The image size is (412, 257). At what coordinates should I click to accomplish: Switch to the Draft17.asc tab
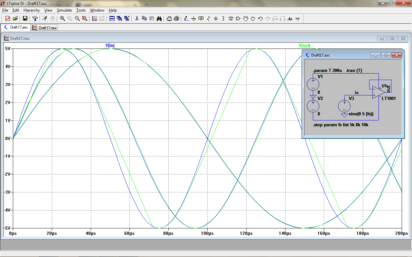click(16, 28)
